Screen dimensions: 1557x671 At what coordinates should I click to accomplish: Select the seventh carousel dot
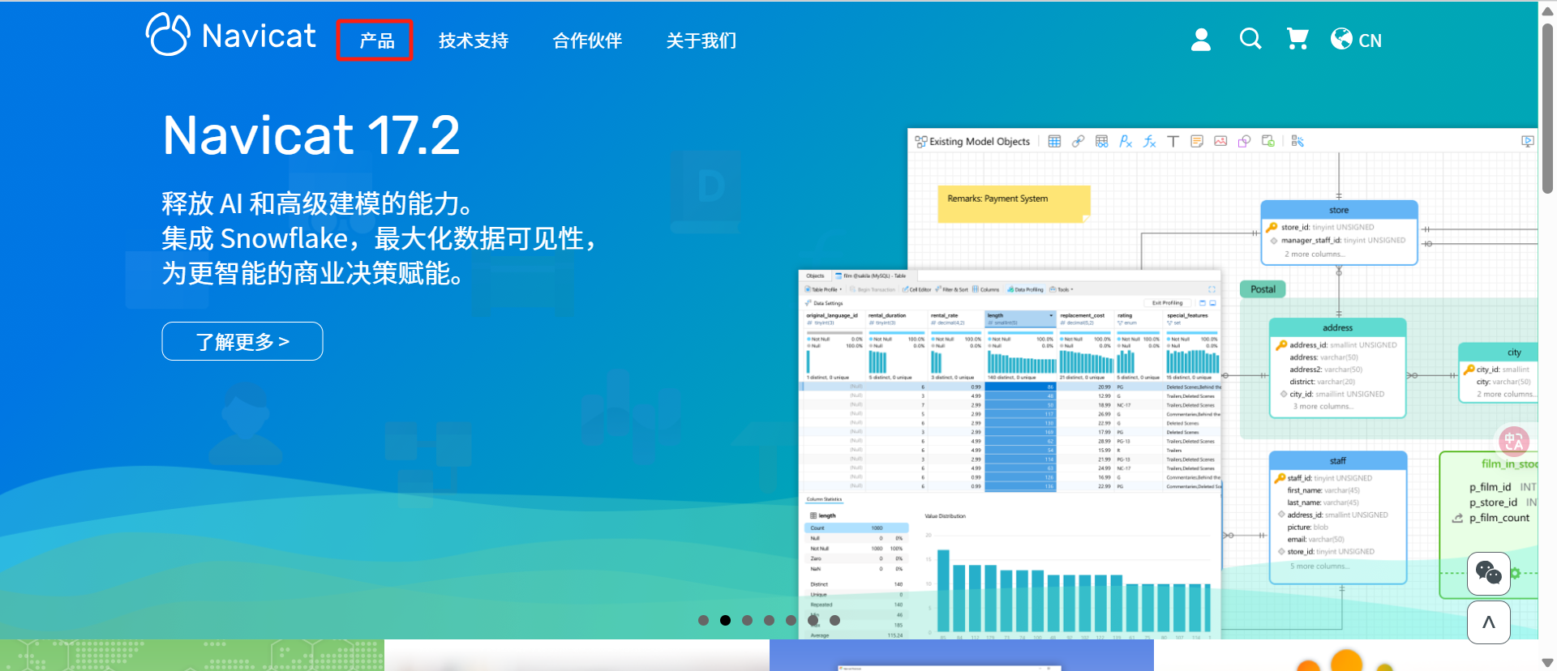pyautogui.click(x=835, y=620)
